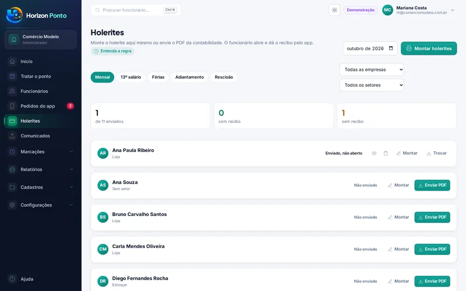Click the 'com recibo' summary card
This screenshot has height=291, width=466.
(x=274, y=116)
